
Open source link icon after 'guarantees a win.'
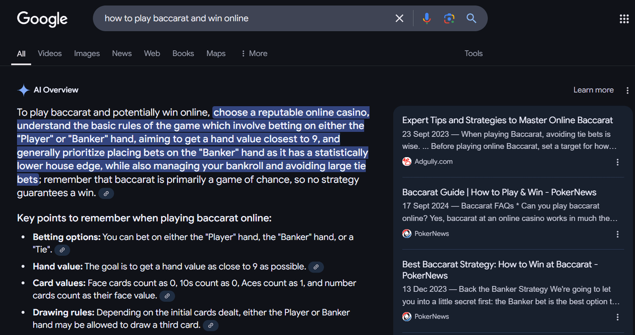[106, 193]
